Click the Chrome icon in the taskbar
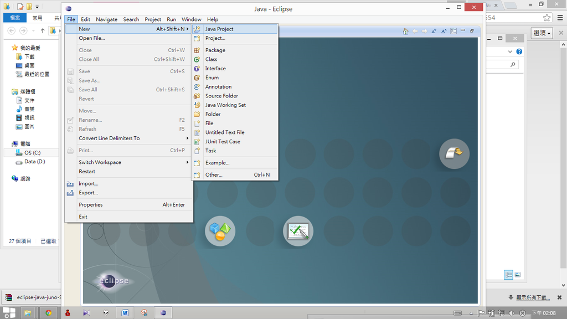The image size is (567, 319). tap(49, 313)
